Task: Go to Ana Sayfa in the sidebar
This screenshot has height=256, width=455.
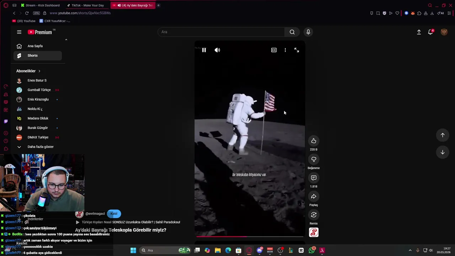Action: click(38, 46)
